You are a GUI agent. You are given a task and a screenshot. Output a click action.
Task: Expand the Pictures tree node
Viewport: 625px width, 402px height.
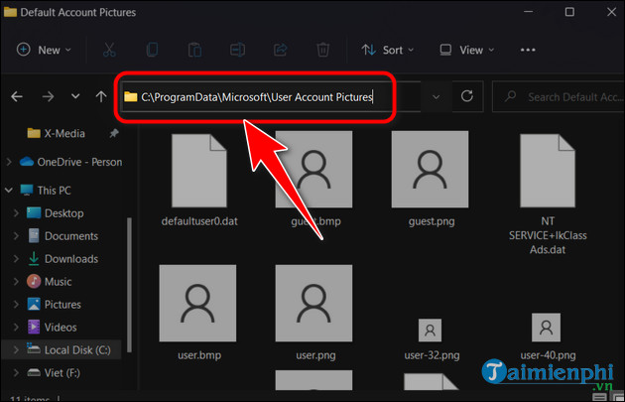tap(16, 305)
